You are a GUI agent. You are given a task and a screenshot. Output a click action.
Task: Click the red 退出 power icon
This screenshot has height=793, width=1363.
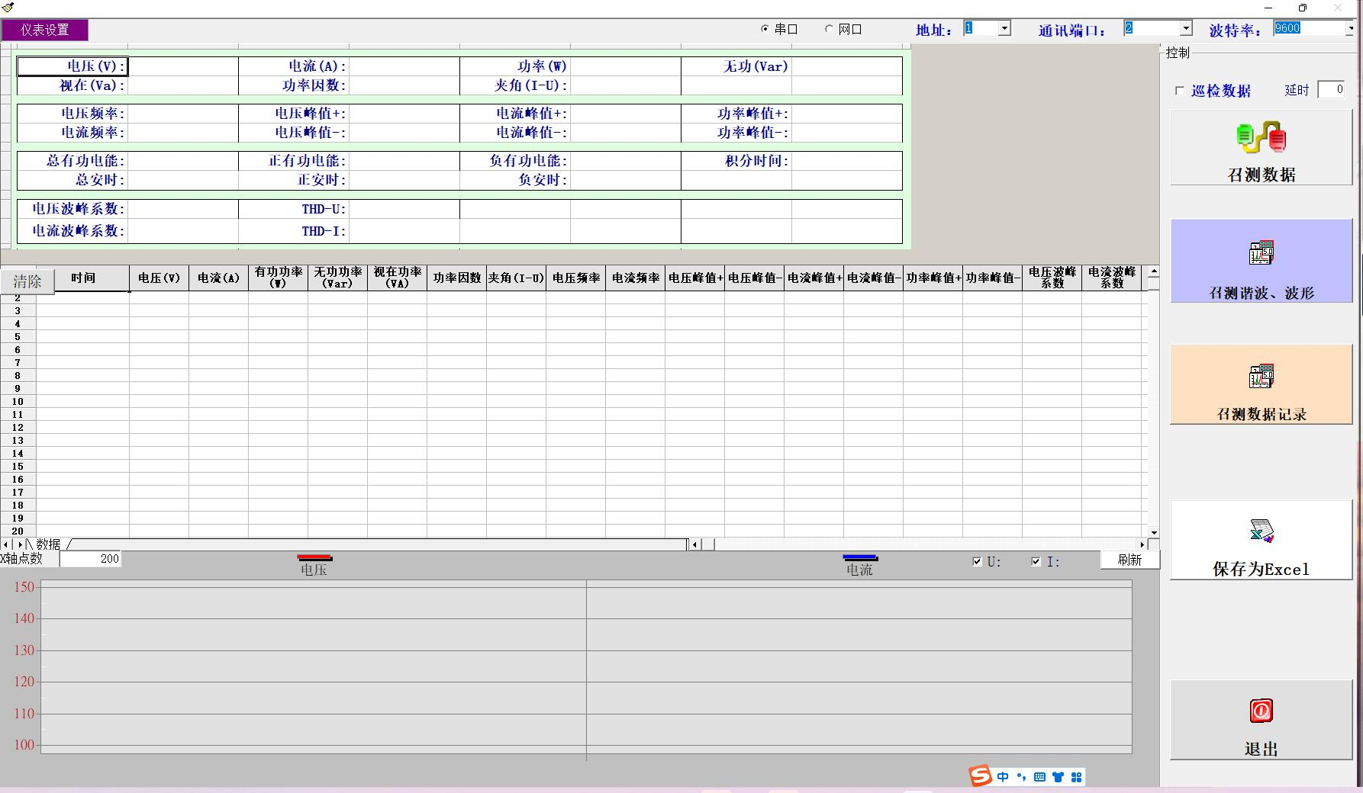point(1261,711)
